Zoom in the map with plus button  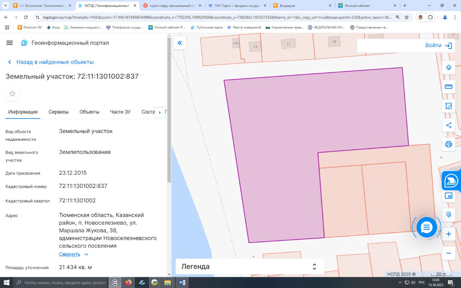pyautogui.click(x=448, y=234)
